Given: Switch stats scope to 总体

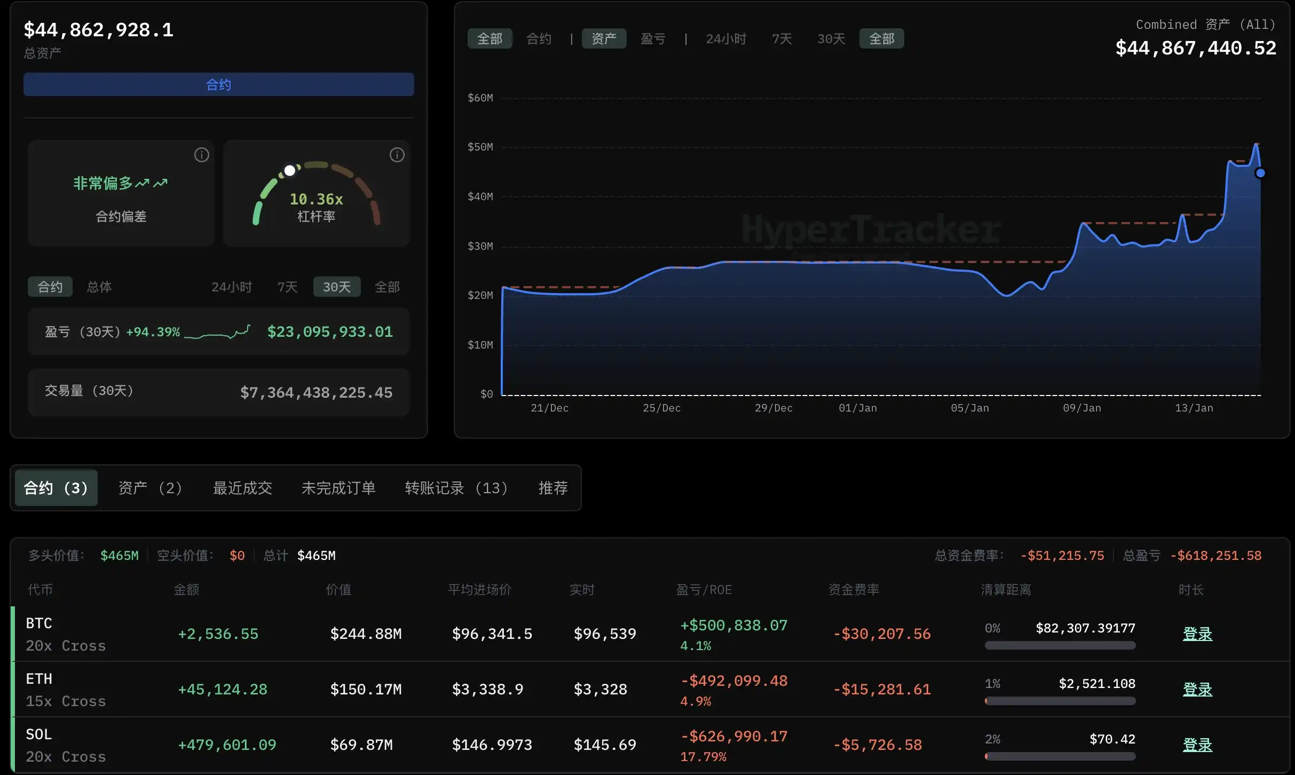Looking at the screenshot, I should [99, 287].
